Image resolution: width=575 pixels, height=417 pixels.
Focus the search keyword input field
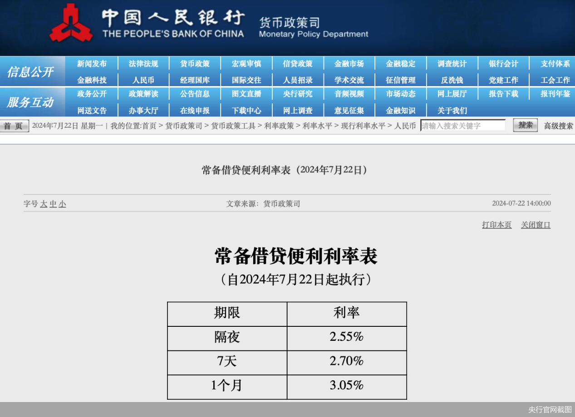(x=463, y=126)
